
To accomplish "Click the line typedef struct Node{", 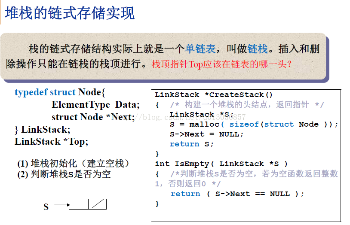I will click(x=60, y=92).
